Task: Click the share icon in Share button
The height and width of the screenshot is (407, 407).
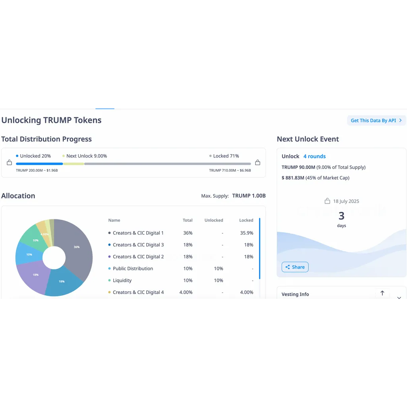Action: (287, 267)
